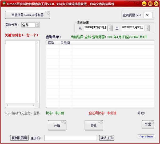The height and width of the screenshot is (144, 160).
Task: Click the 关键词 column header
Action: point(65,43)
